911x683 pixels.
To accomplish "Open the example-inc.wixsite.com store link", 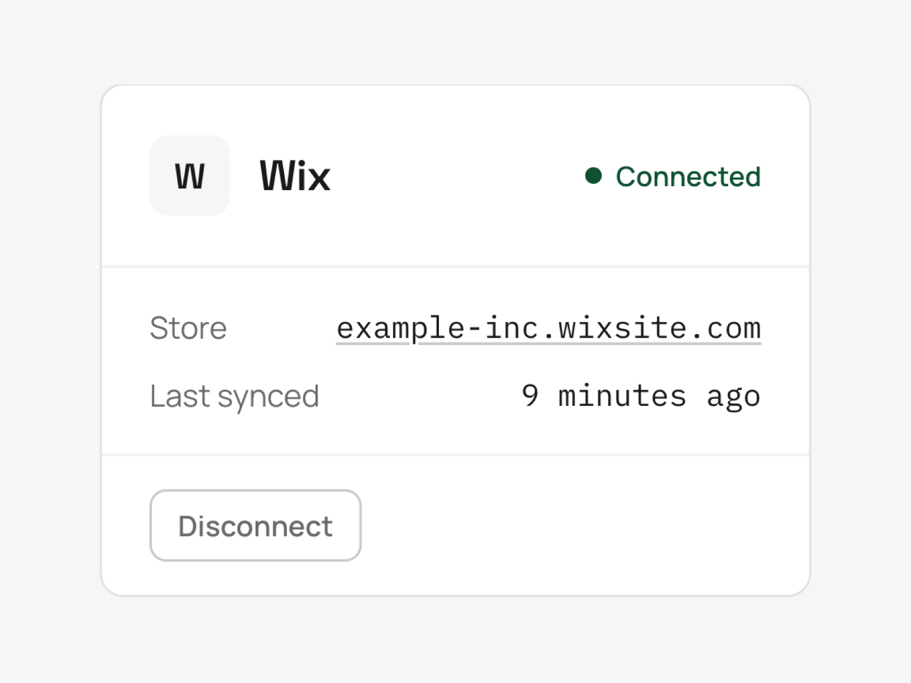I will 548,328.
